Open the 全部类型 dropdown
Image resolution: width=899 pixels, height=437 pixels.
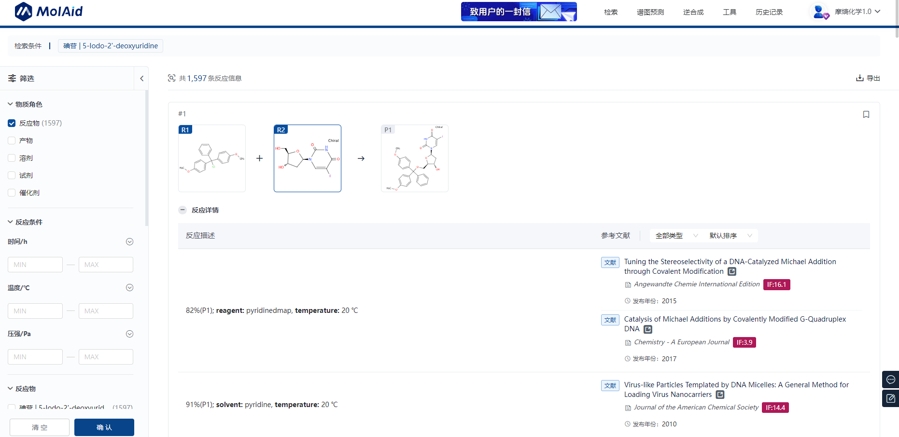[676, 236]
